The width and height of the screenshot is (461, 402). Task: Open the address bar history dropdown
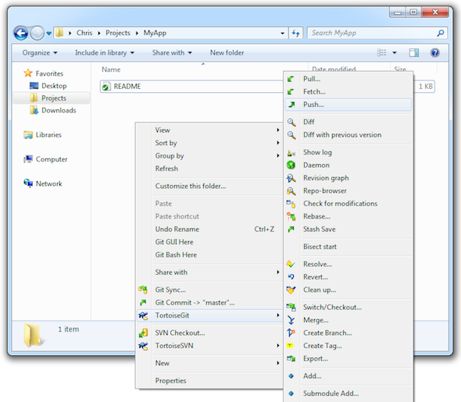click(x=283, y=34)
